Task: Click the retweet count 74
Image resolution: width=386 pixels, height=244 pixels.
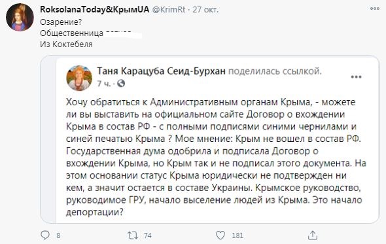Action: click(x=147, y=235)
